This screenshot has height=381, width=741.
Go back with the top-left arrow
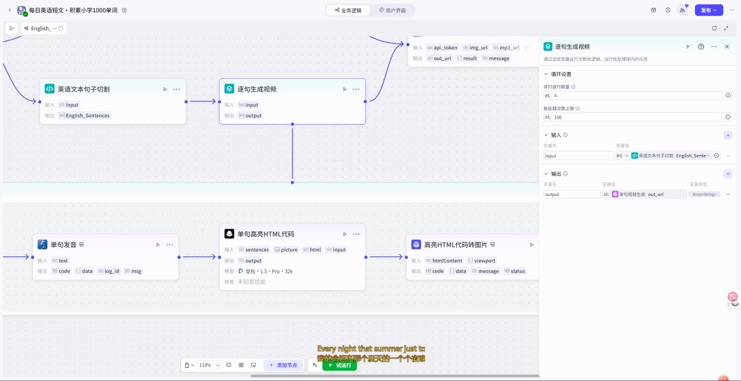[10, 10]
